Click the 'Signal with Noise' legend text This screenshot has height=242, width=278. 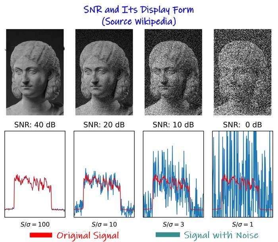[221, 235]
